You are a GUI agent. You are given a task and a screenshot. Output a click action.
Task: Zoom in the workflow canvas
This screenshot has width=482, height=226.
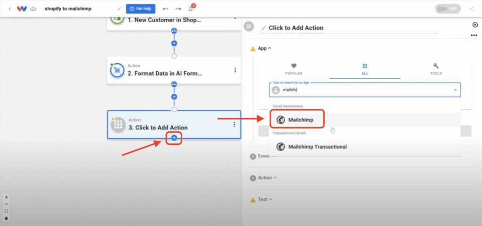click(x=7, y=197)
